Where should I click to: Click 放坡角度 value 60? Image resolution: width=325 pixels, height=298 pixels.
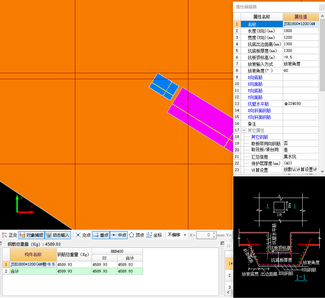click(x=301, y=70)
